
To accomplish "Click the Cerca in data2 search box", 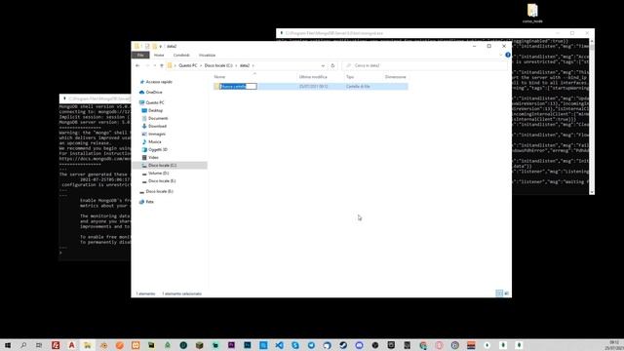I will [424, 65].
